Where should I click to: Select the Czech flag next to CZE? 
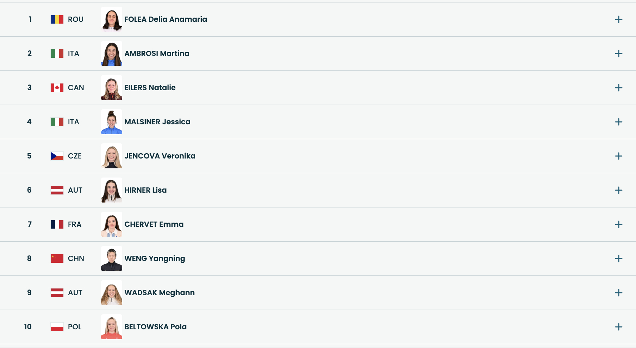[x=57, y=156]
